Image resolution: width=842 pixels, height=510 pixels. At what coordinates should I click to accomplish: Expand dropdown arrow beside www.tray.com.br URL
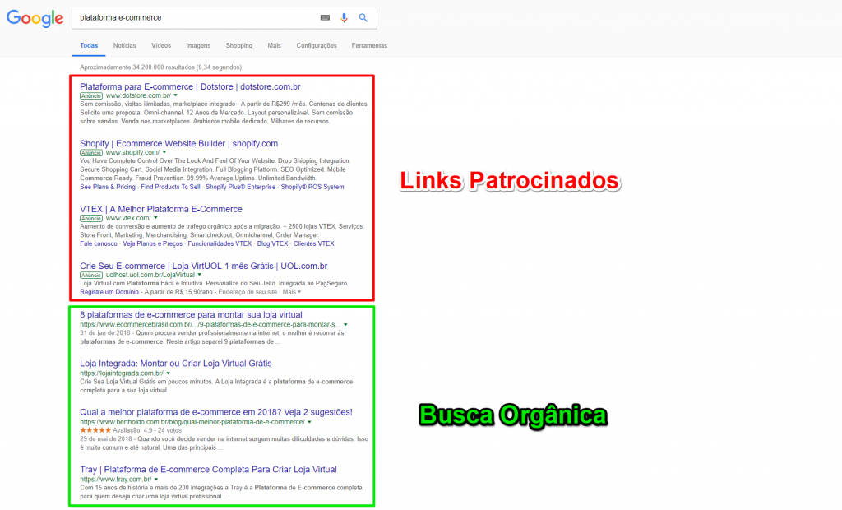coord(156,480)
